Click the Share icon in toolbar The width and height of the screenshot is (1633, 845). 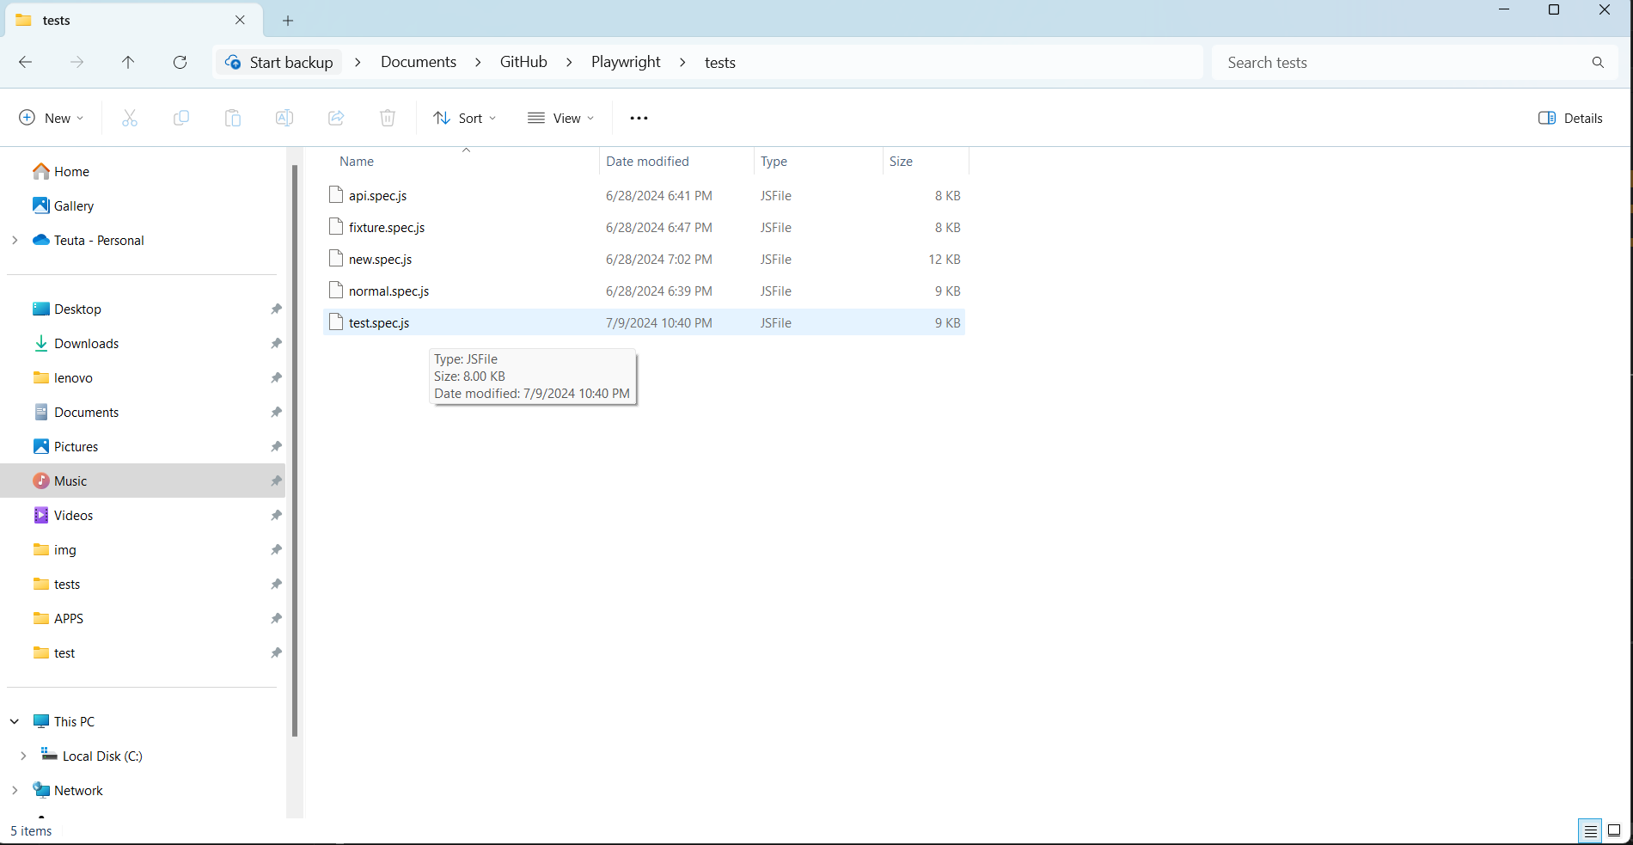(x=336, y=118)
